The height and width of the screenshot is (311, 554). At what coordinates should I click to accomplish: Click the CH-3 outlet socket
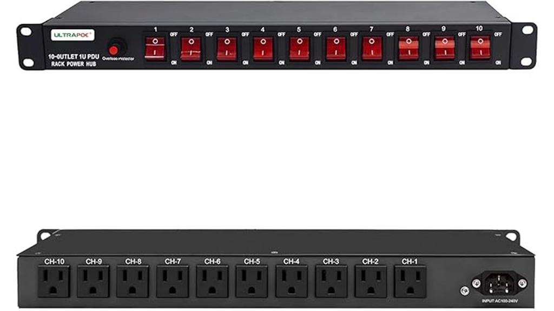point(331,282)
